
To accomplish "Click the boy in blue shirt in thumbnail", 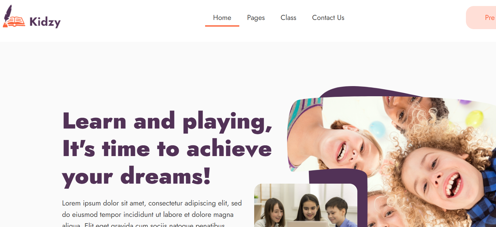I will pos(337,212).
